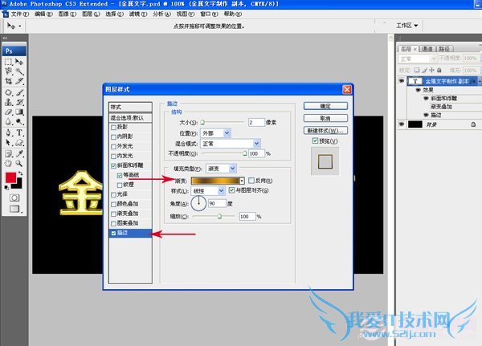
Task: Open the 填充类型 (Fill Type) dropdown
Action: [221, 169]
